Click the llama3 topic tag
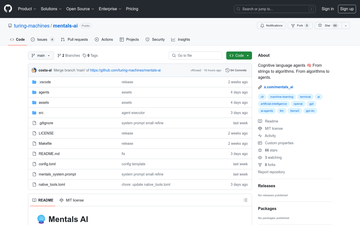The image size is (360, 225). tap(295, 111)
